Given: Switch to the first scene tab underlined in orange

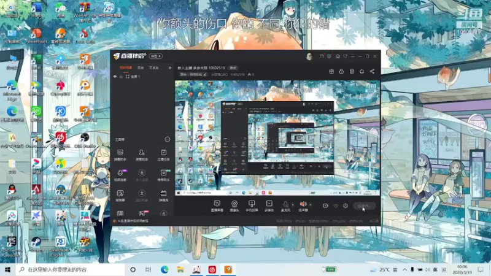Looking at the screenshot, I should coord(126,67).
